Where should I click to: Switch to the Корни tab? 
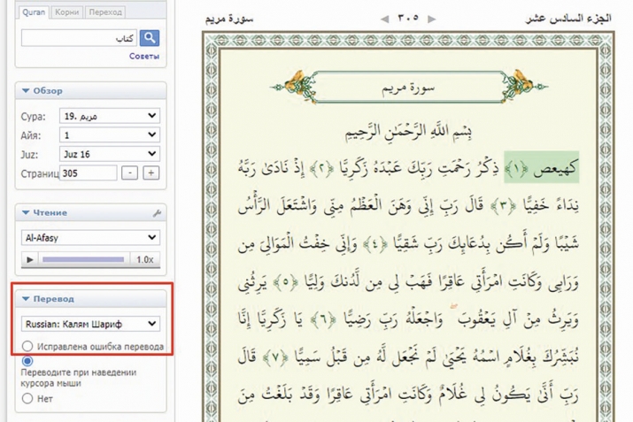coord(67,12)
